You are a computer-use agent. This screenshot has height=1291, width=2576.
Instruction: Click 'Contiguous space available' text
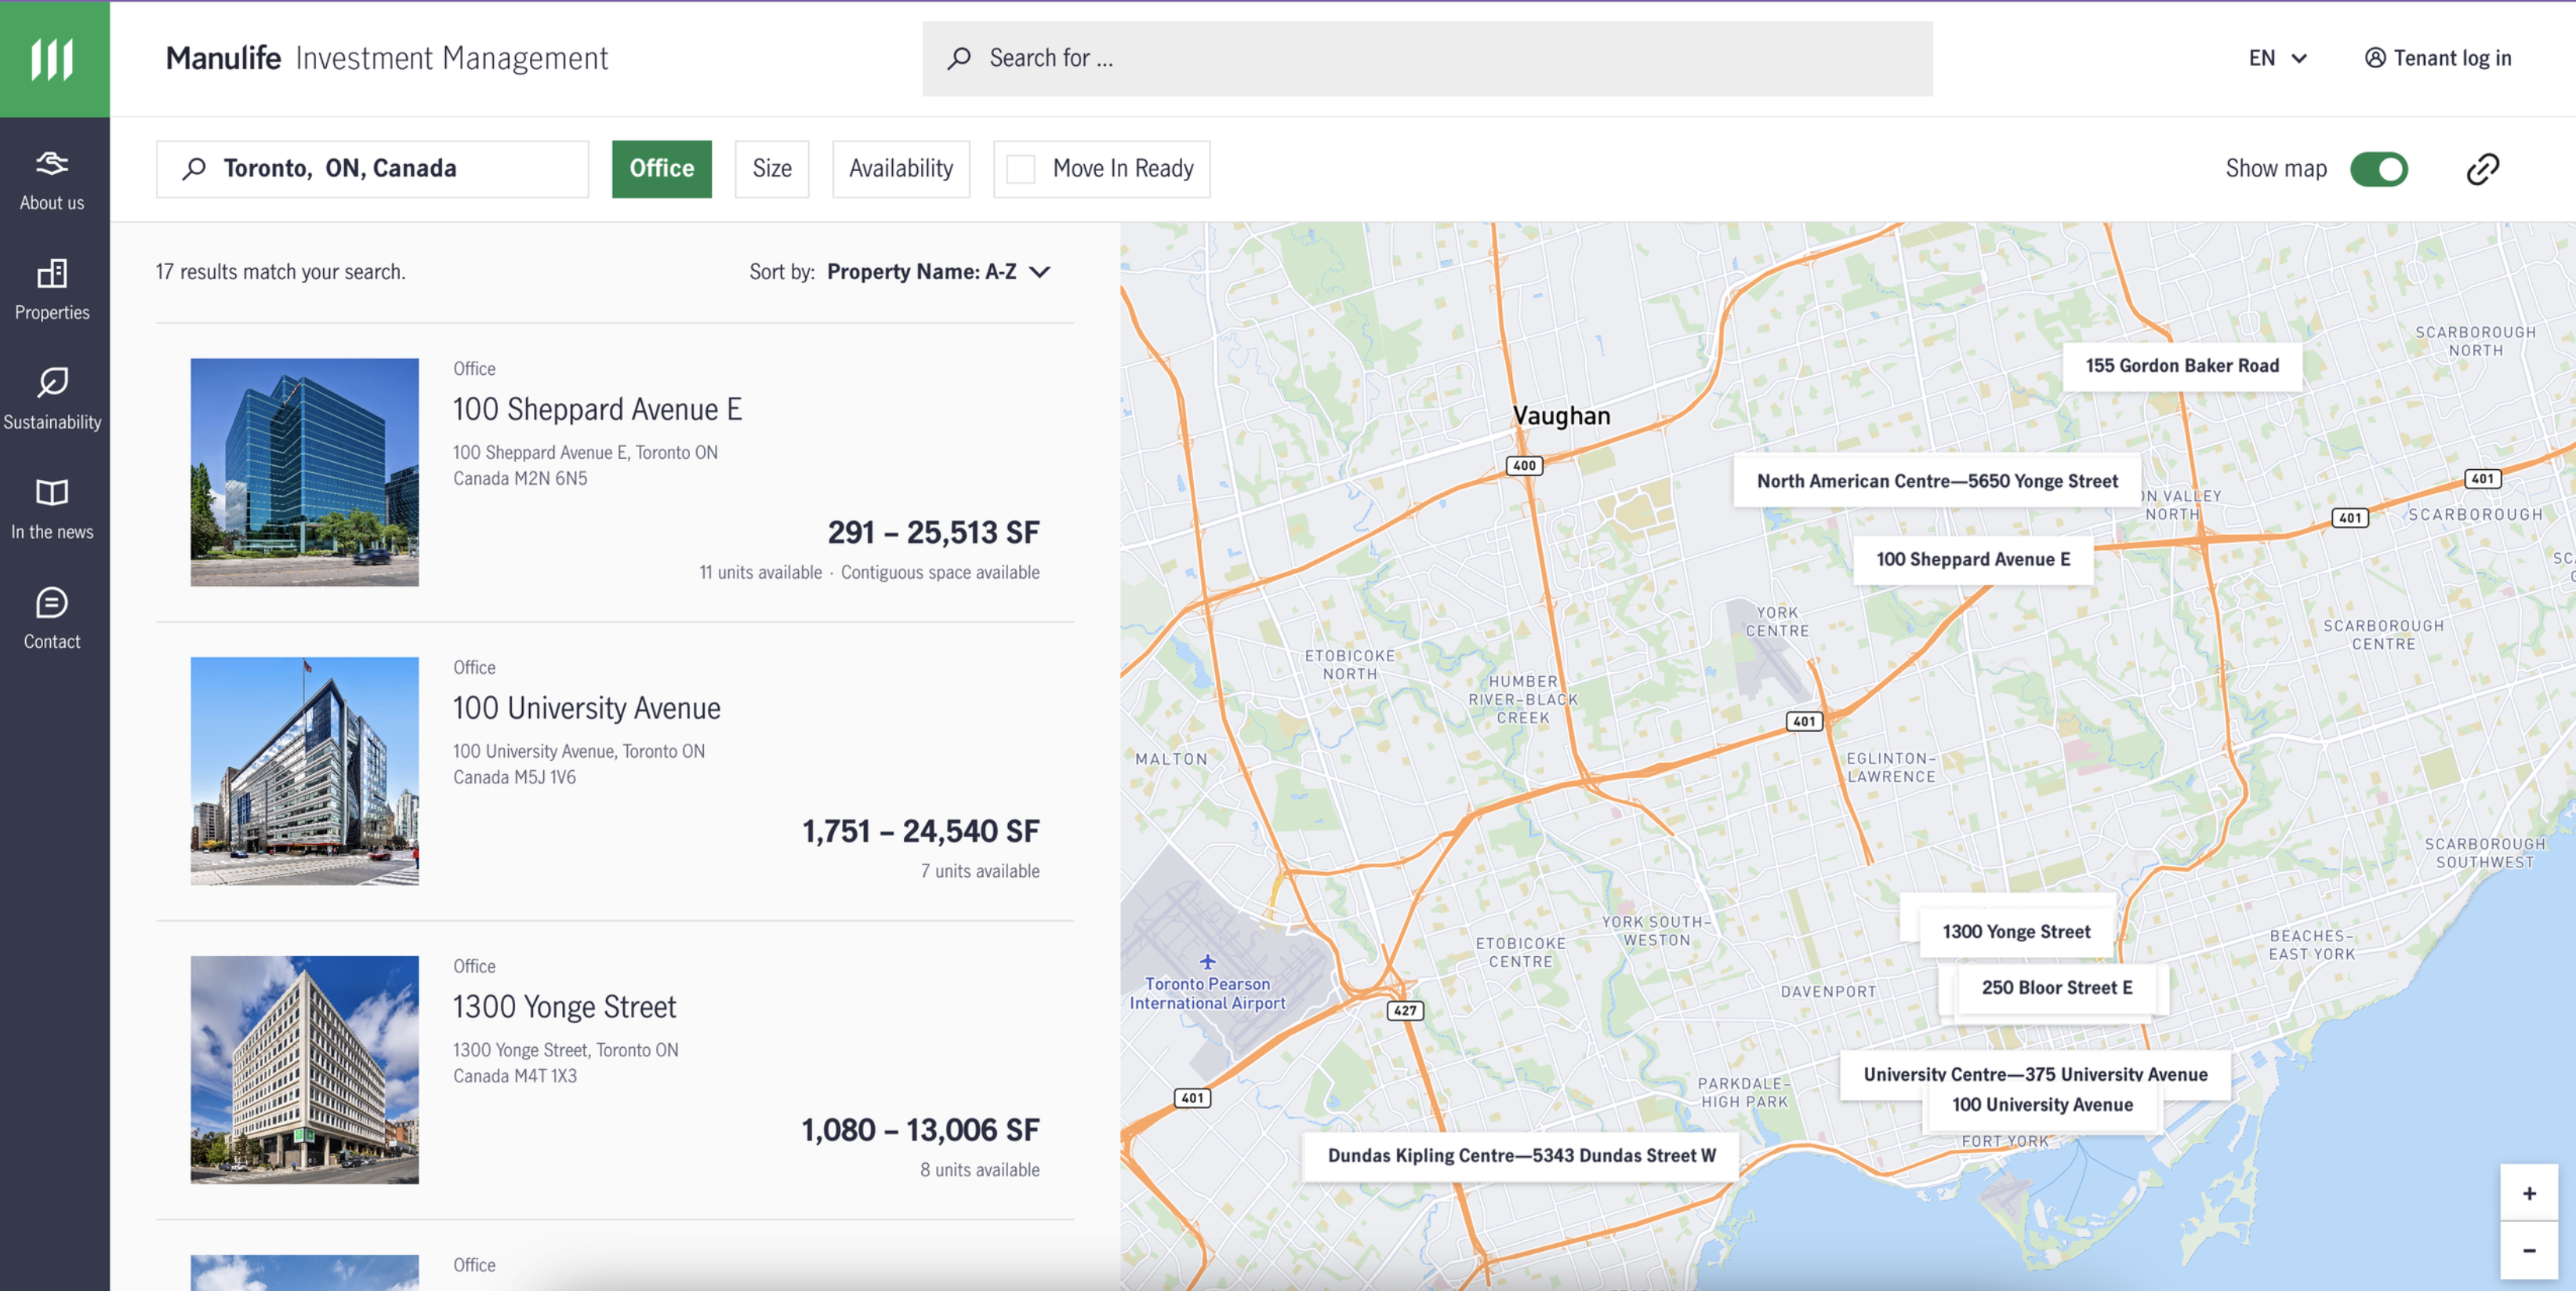(x=940, y=573)
